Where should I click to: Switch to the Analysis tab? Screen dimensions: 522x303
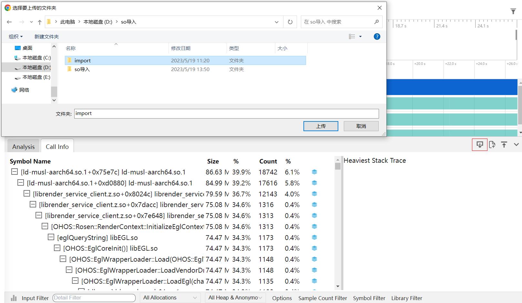point(23,147)
